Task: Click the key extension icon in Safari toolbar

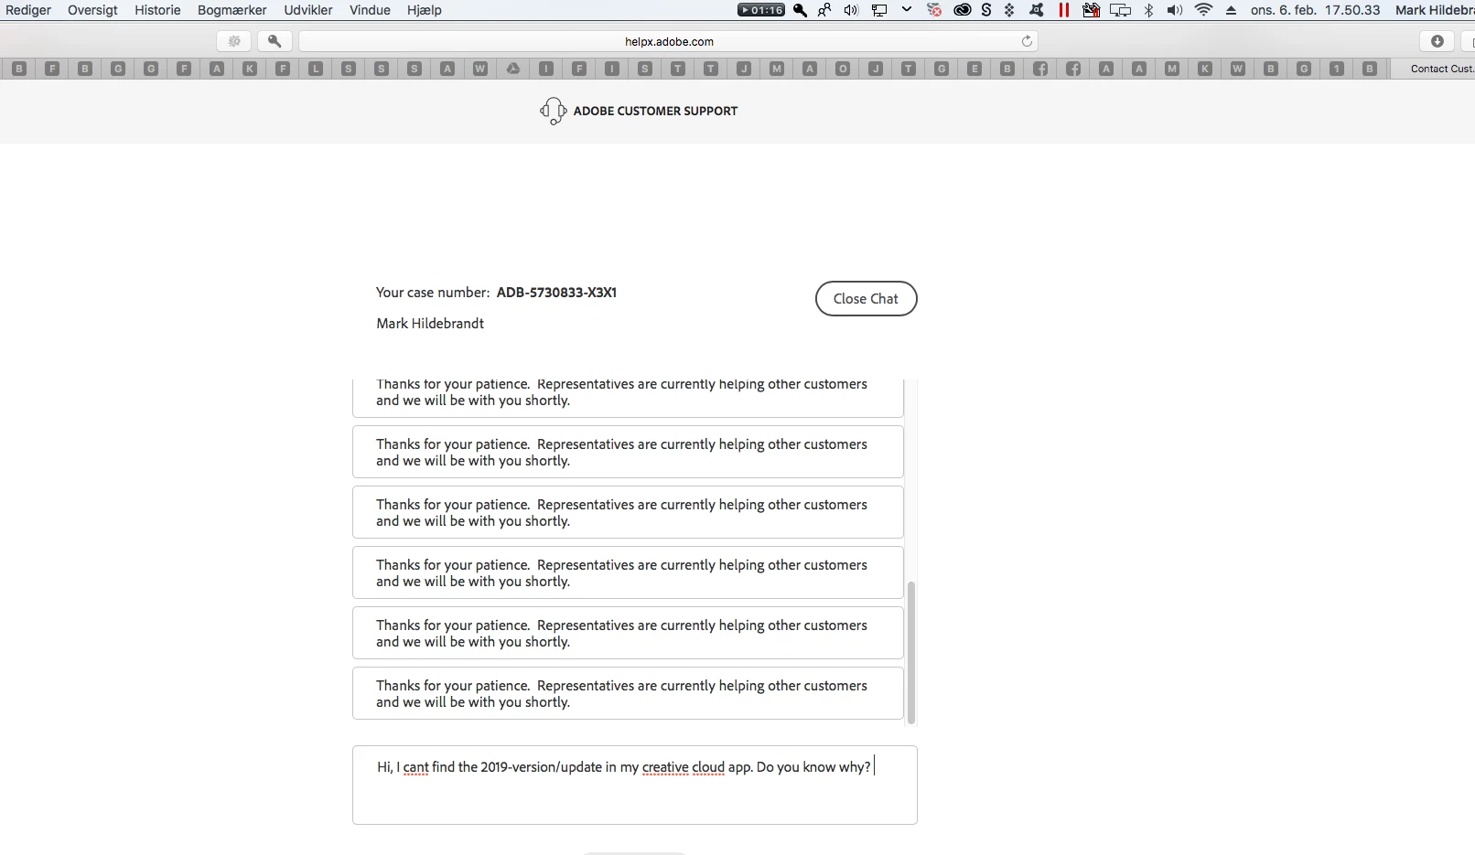Action: (x=275, y=41)
